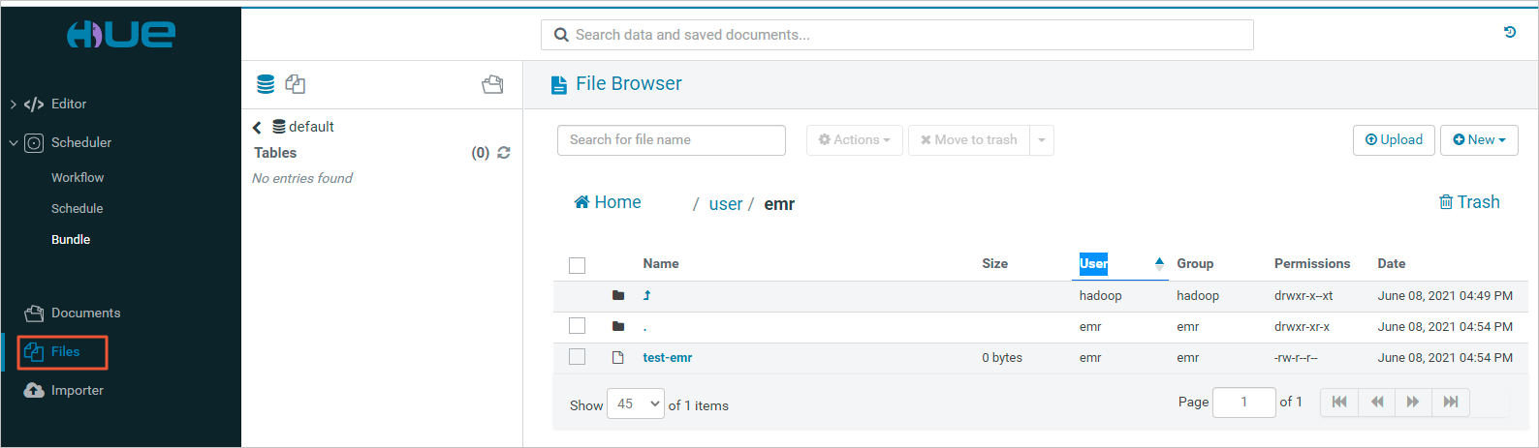
Task: Toggle the select-all files checkbox
Action: tap(578, 265)
